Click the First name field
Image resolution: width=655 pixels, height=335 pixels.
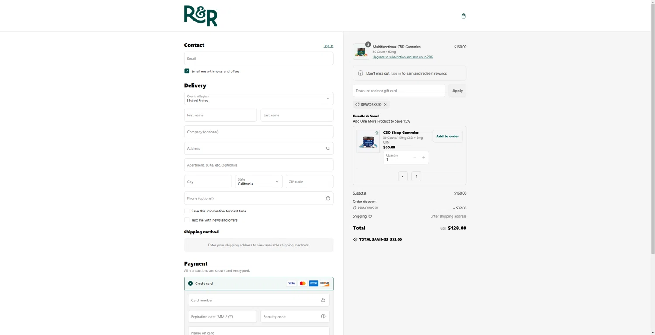coord(221,115)
